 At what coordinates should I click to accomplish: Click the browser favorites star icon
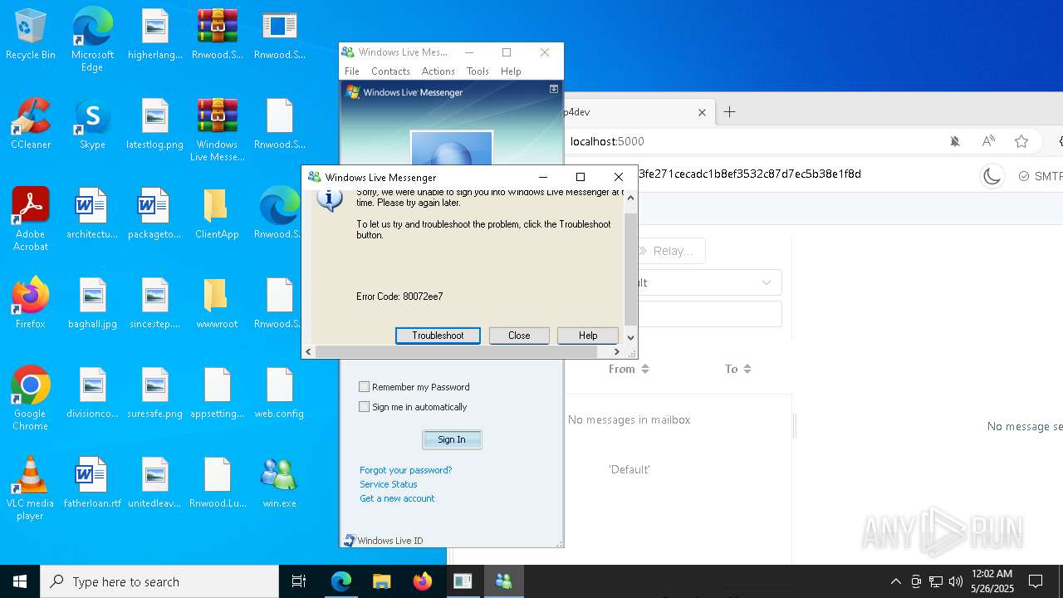(x=1021, y=141)
